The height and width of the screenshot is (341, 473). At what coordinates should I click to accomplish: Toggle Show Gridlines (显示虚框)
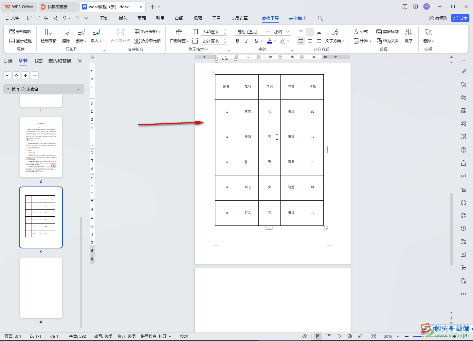[x=21, y=41]
